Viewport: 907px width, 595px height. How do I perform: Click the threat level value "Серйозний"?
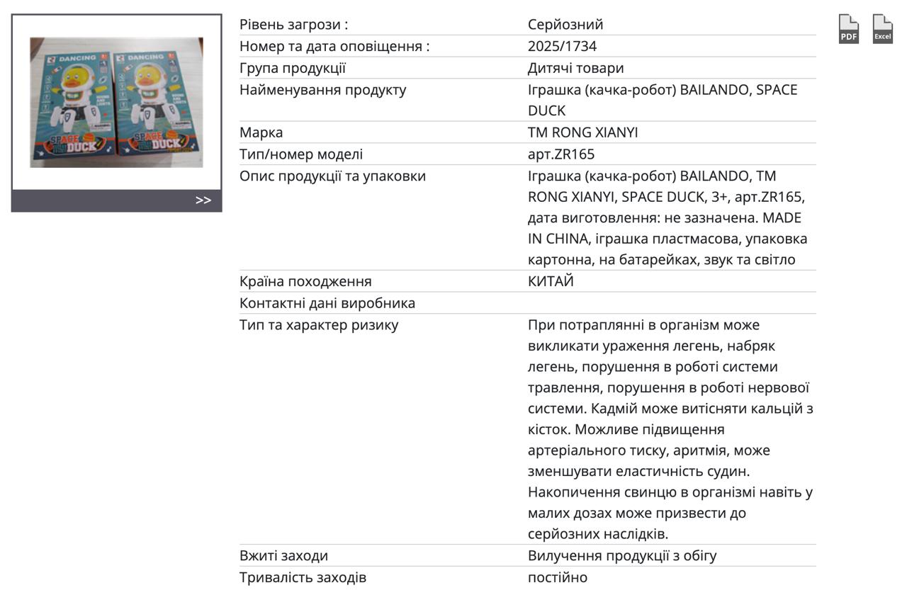565,25
